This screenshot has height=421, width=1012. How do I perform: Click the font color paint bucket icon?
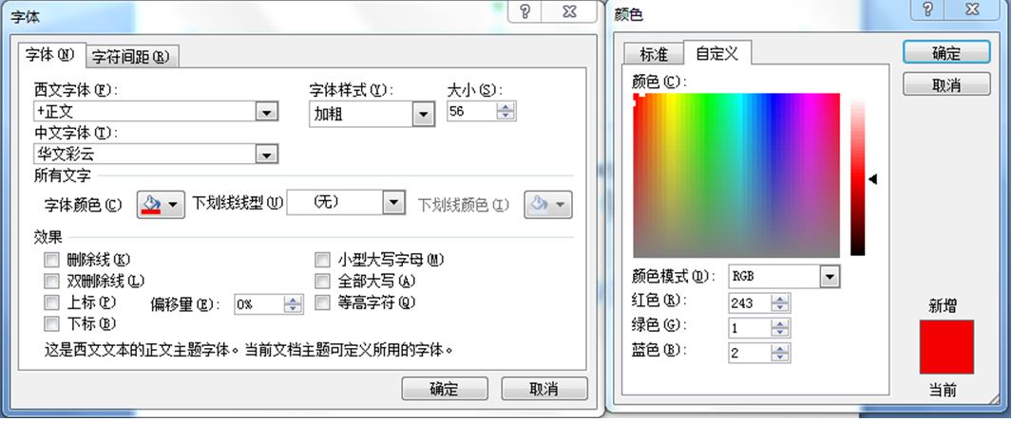click(x=152, y=204)
